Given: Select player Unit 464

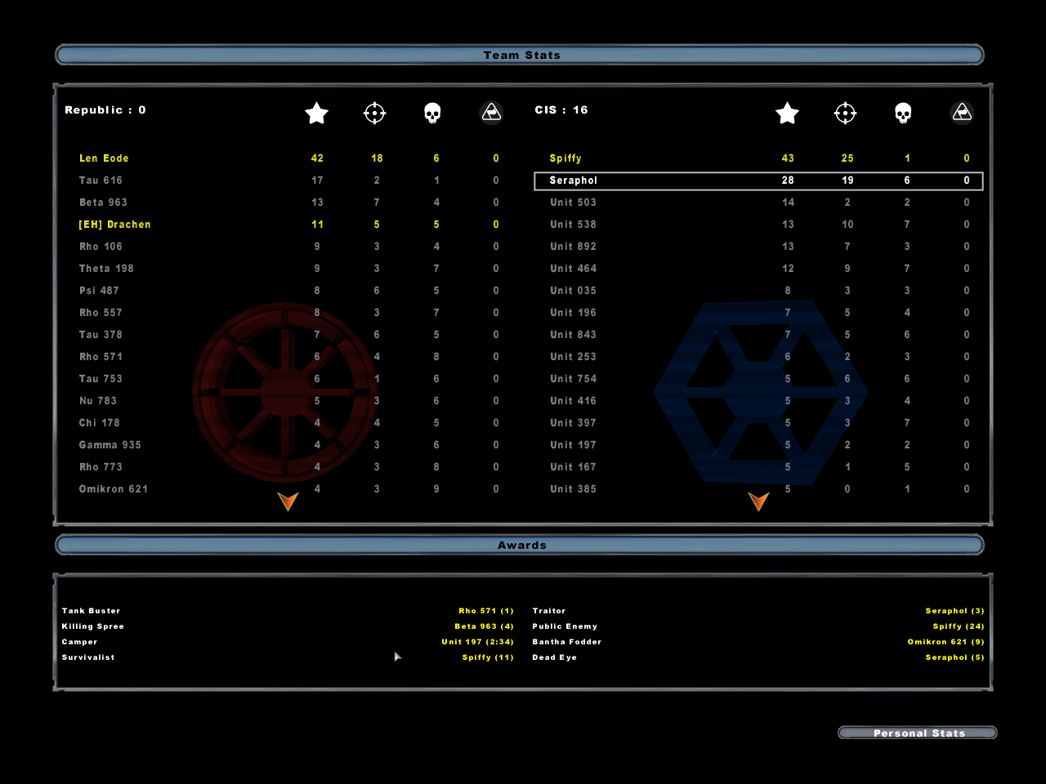Looking at the screenshot, I should click(x=573, y=269).
